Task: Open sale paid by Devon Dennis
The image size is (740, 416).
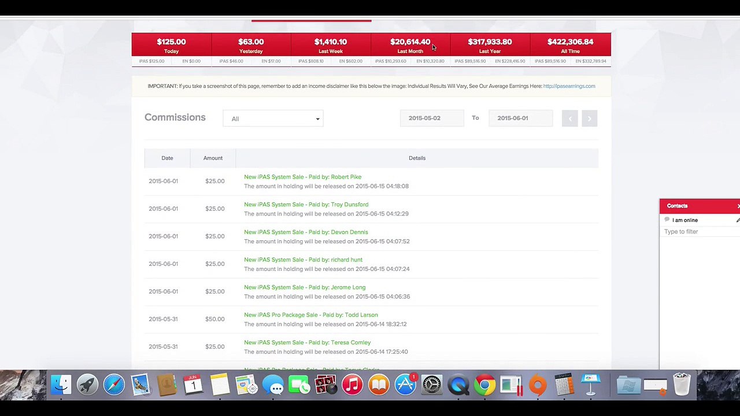Action: [x=306, y=232]
